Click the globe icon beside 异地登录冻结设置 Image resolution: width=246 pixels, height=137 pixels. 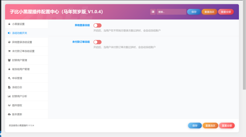click(x=9, y=42)
